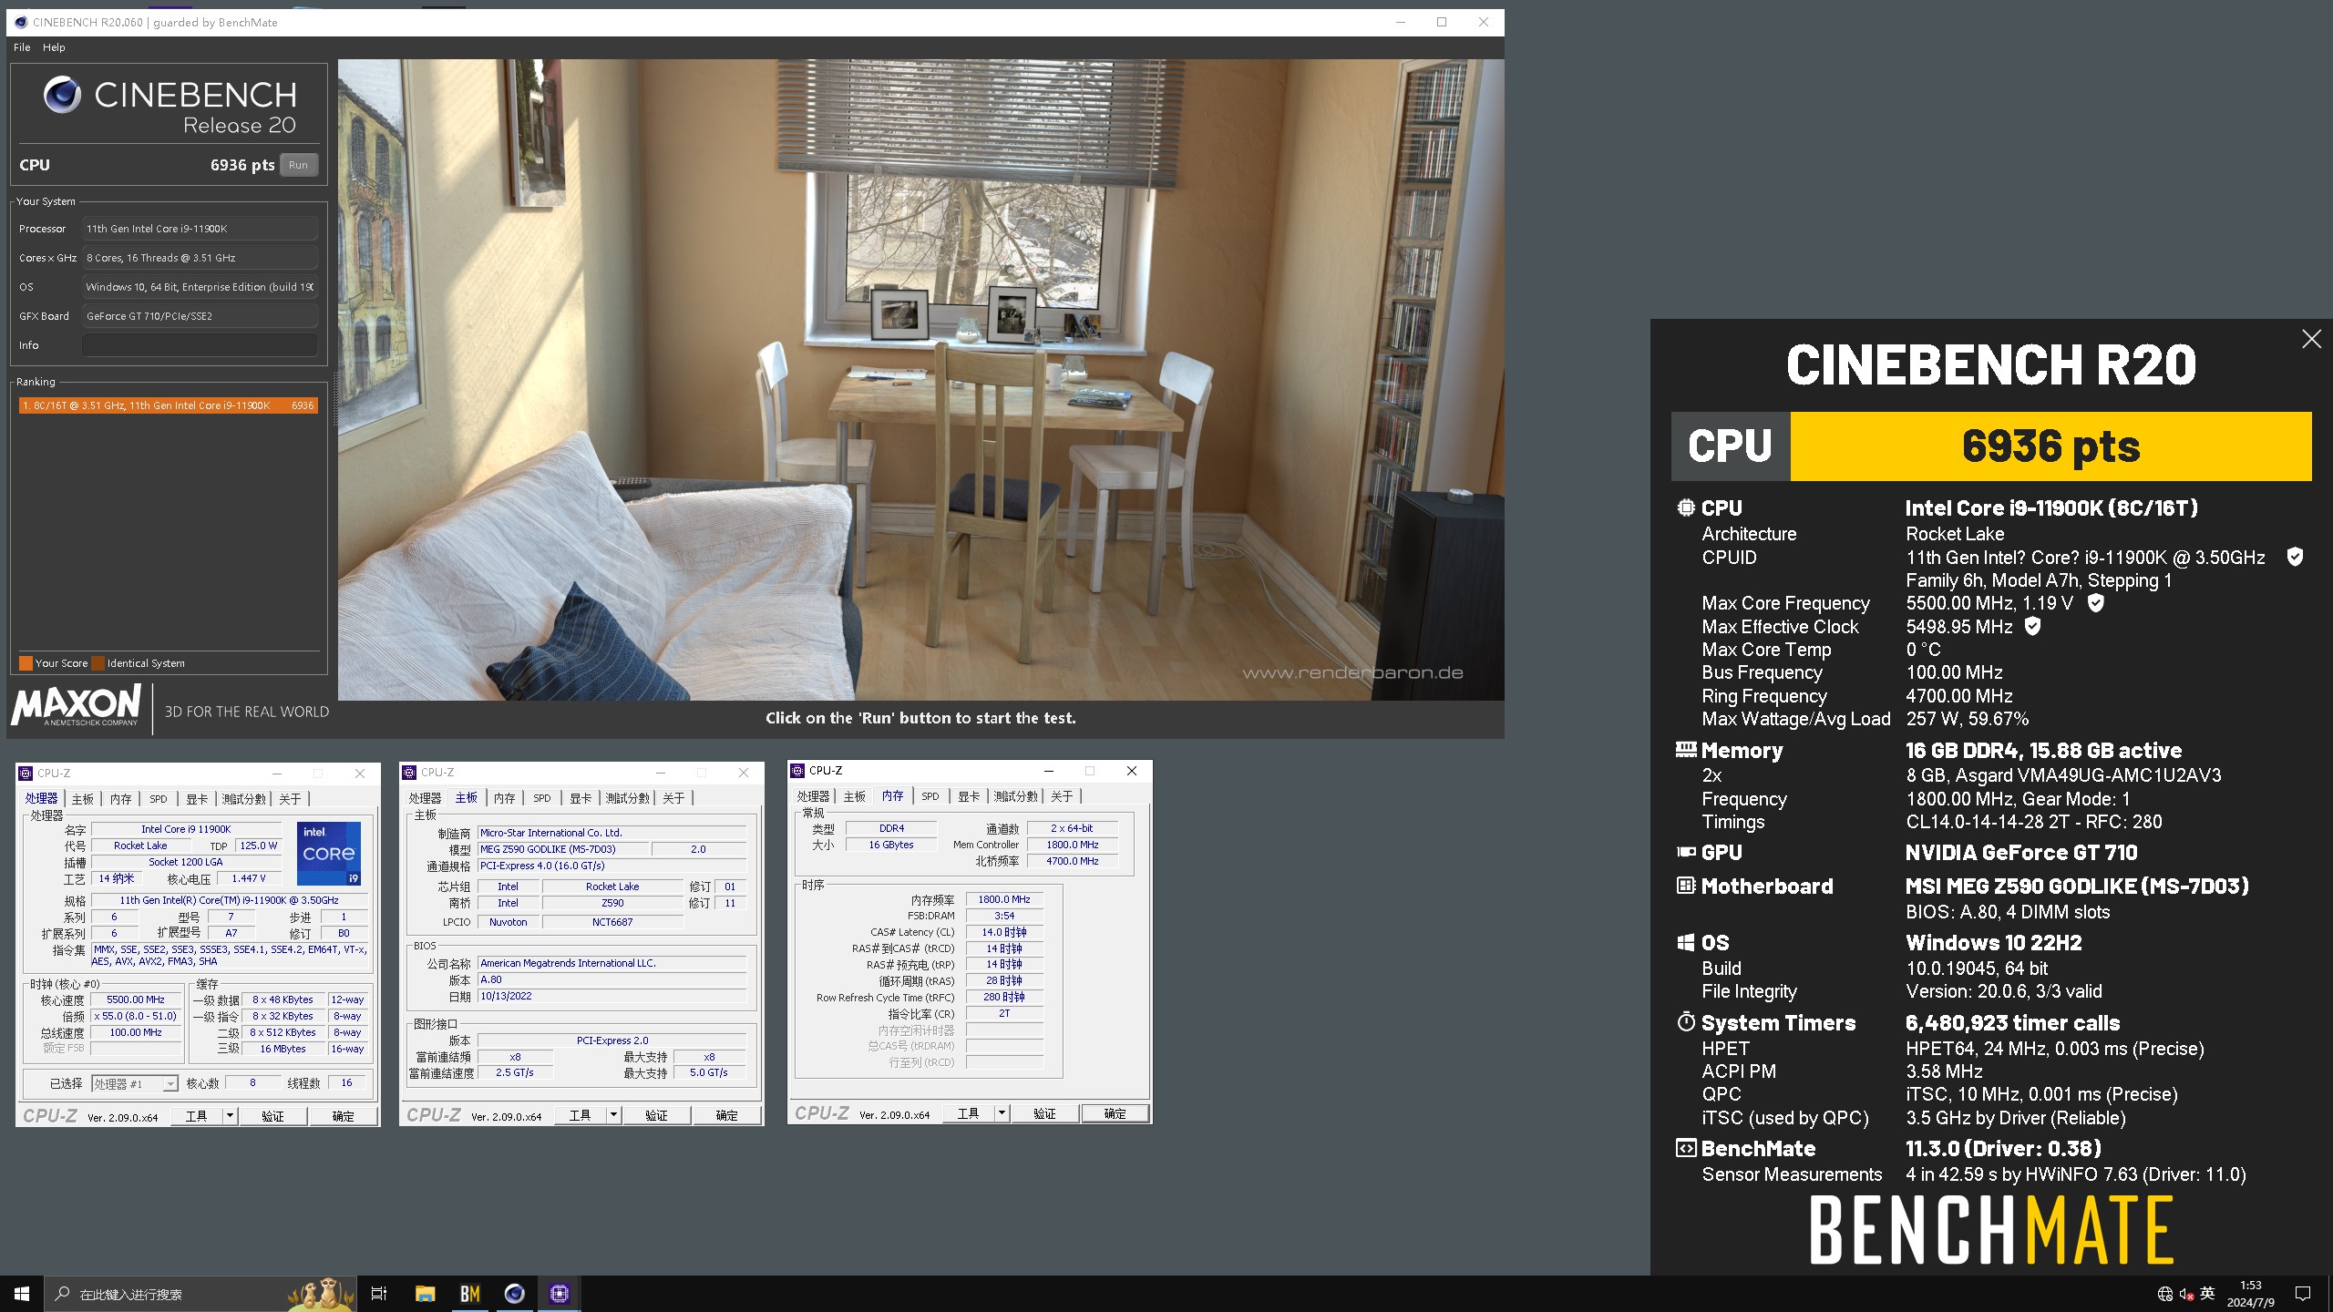
Task: Close the BenchMate result panel with the X
Action: [x=2311, y=339]
